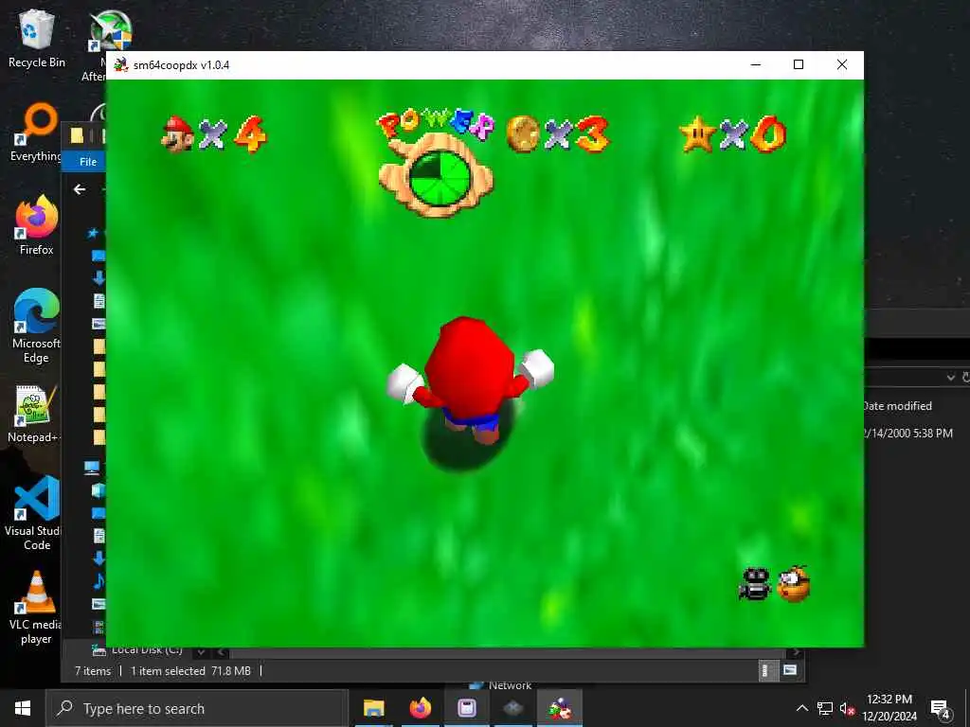Open the Firefox desktop shortcut

pyautogui.click(x=37, y=225)
